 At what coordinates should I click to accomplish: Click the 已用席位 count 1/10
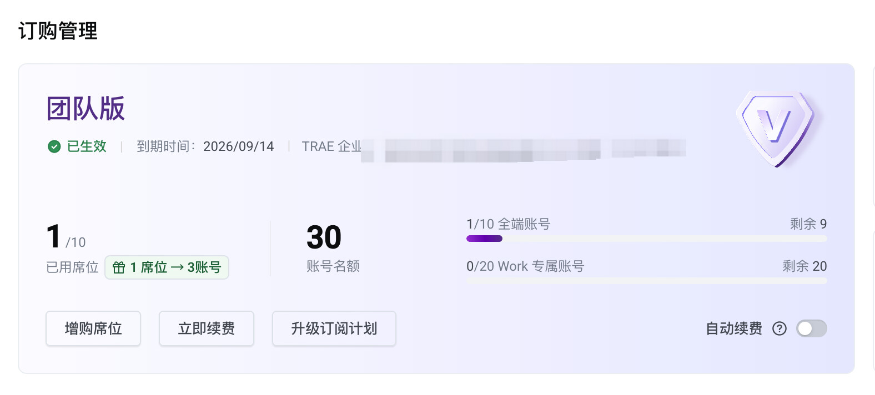point(66,237)
